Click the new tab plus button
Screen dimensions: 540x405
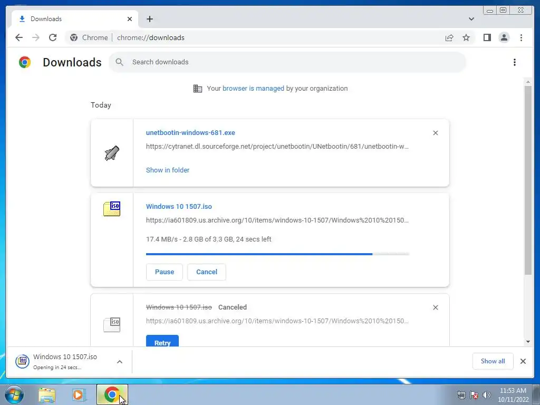pyautogui.click(x=149, y=19)
